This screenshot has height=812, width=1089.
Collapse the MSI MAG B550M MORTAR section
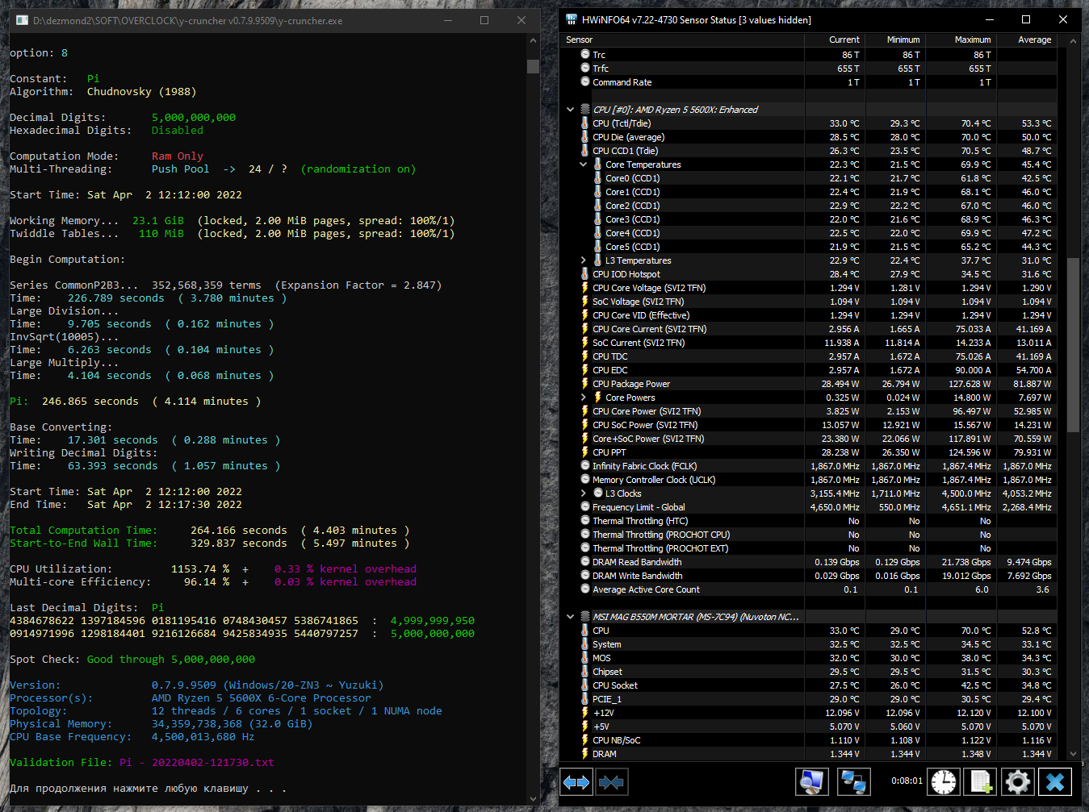571,617
